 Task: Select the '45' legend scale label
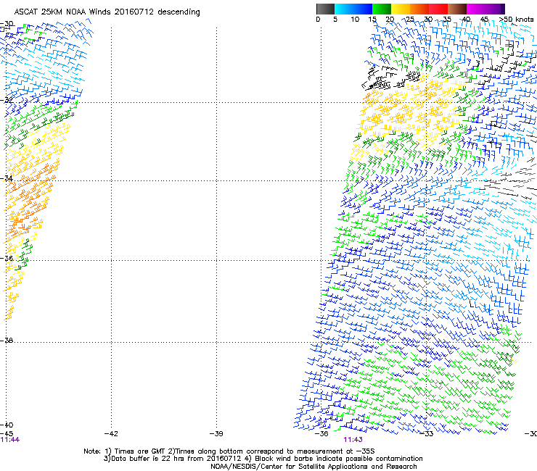point(484,20)
